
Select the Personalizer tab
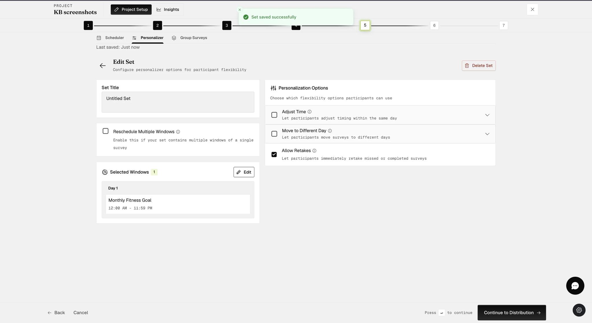click(148, 38)
